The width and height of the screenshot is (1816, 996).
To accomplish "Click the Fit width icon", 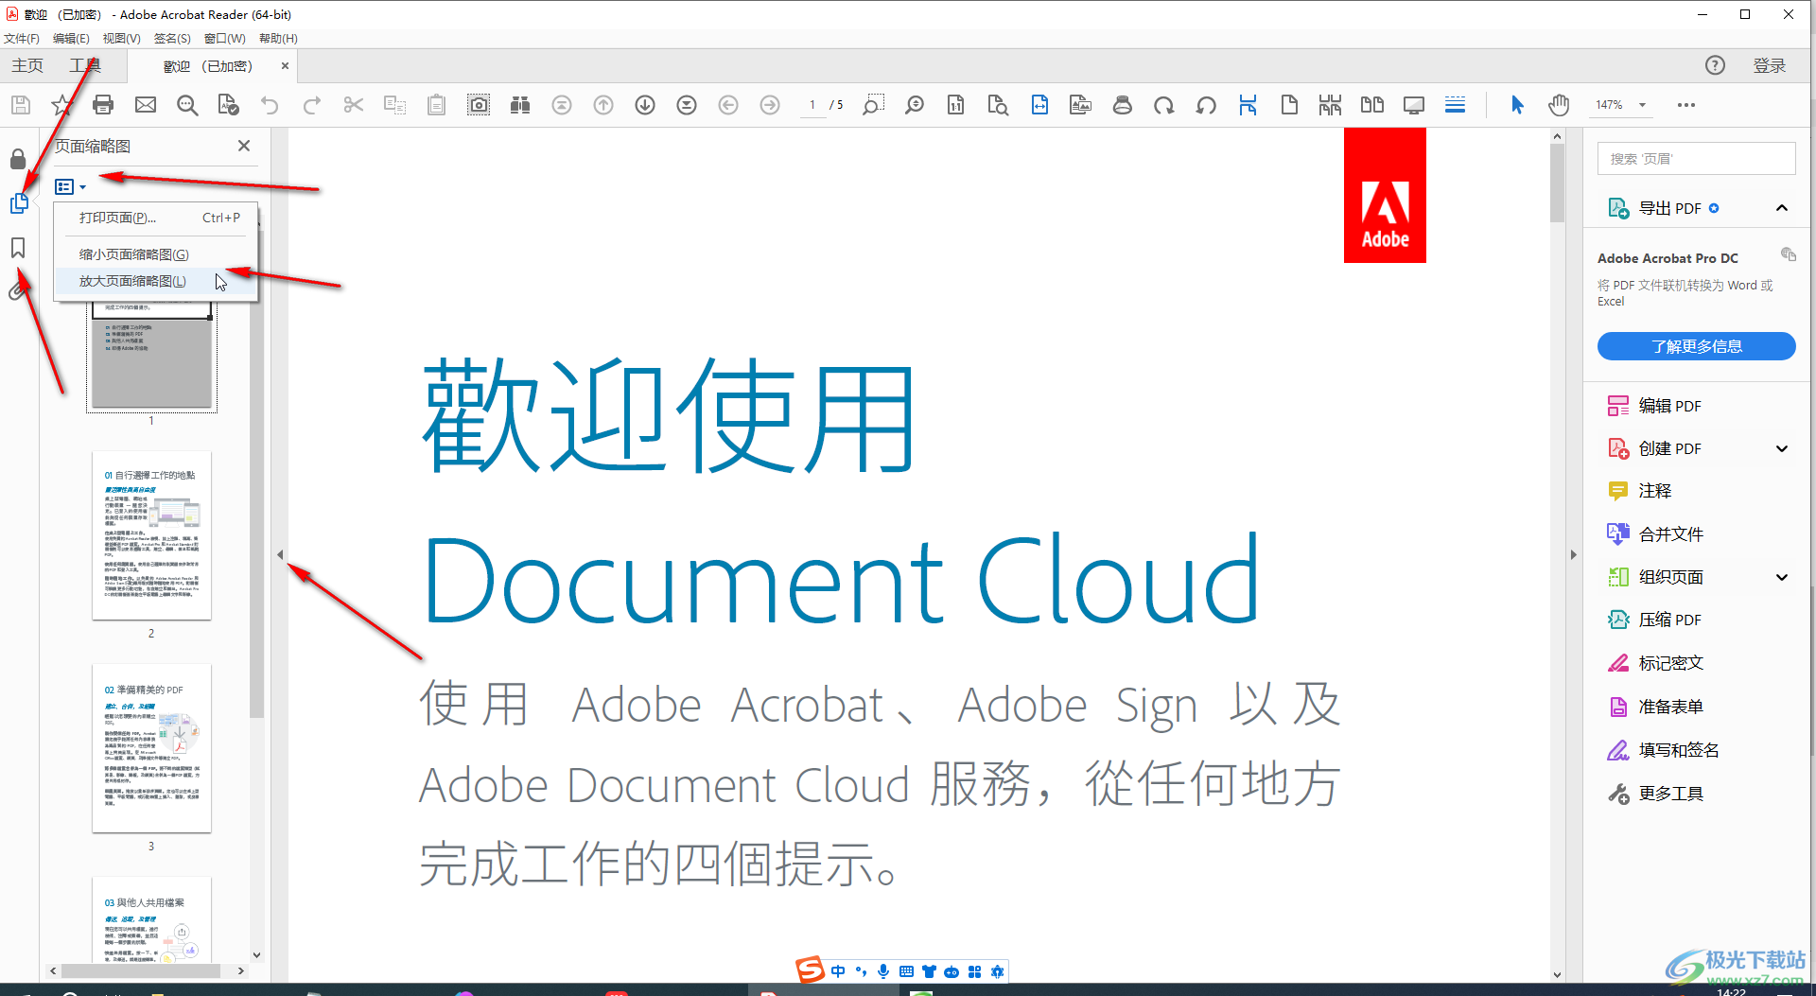I will coord(1039,105).
